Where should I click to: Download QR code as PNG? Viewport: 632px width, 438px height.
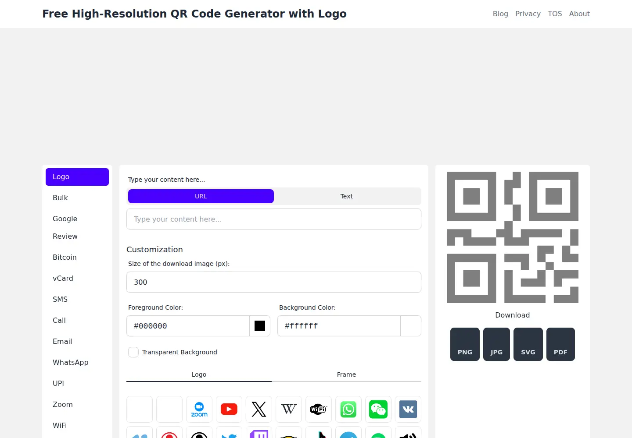465,344
